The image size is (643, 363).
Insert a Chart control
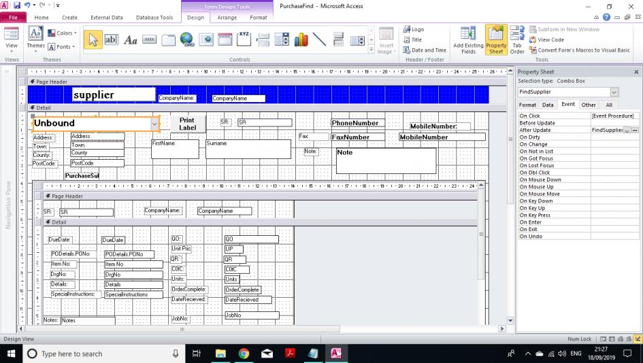[x=301, y=39]
